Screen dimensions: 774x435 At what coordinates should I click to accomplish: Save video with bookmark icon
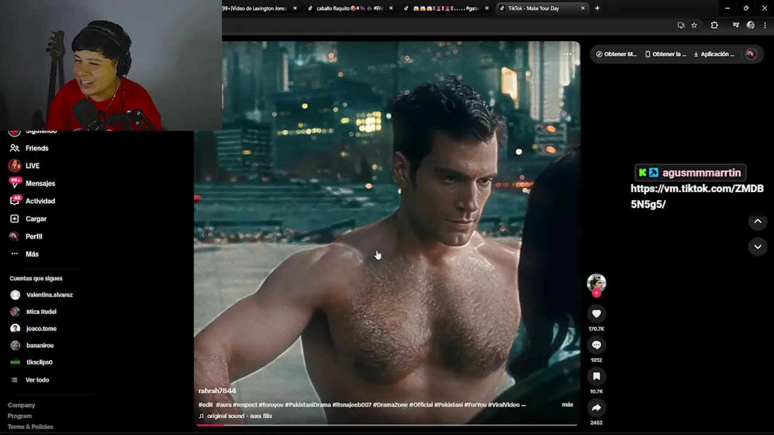point(596,376)
